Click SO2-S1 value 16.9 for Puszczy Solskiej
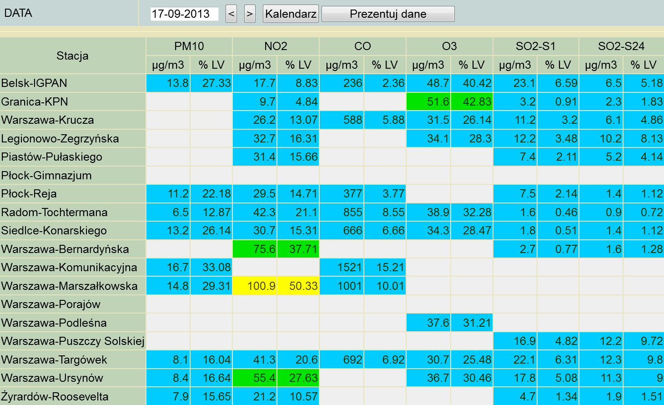Image resolution: width=664 pixels, height=405 pixels. pyautogui.click(x=515, y=341)
